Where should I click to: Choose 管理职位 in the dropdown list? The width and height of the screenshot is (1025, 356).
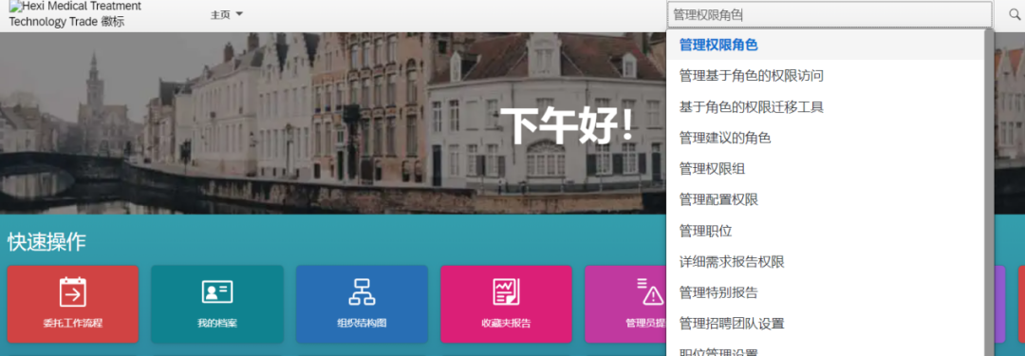pyautogui.click(x=825, y=231)
